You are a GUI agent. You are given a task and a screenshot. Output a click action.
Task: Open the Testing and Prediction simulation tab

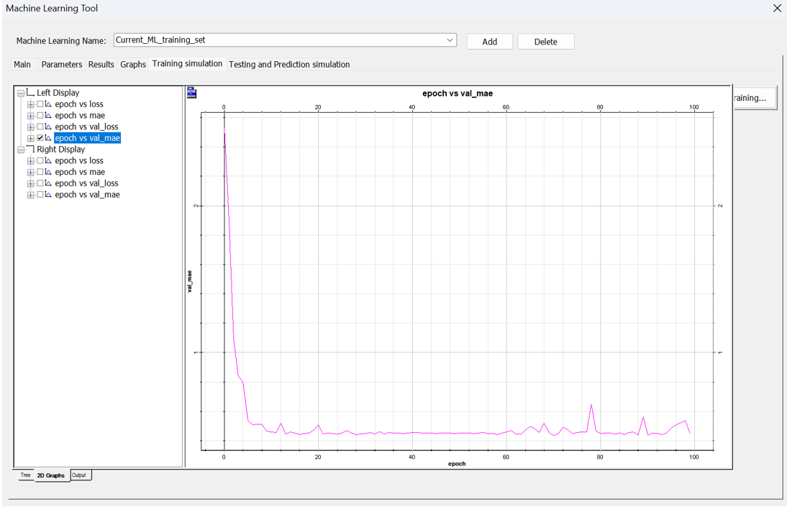click(x=289, y=65)
